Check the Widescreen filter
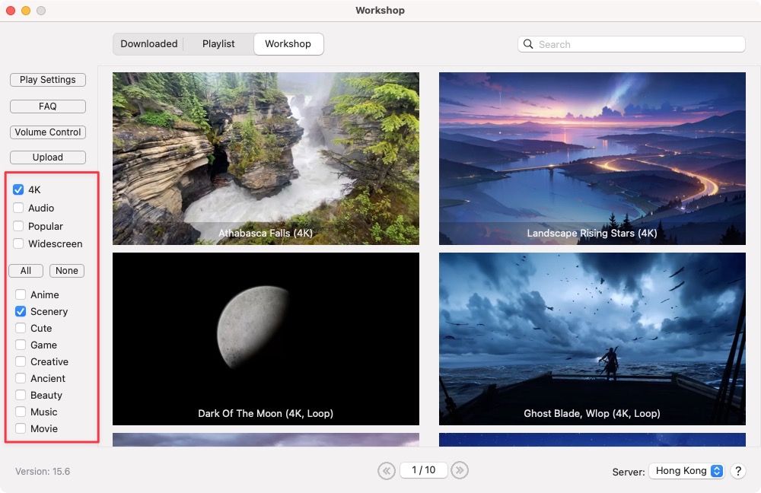Screen dimensions: 761x493 tap(18, 243)
